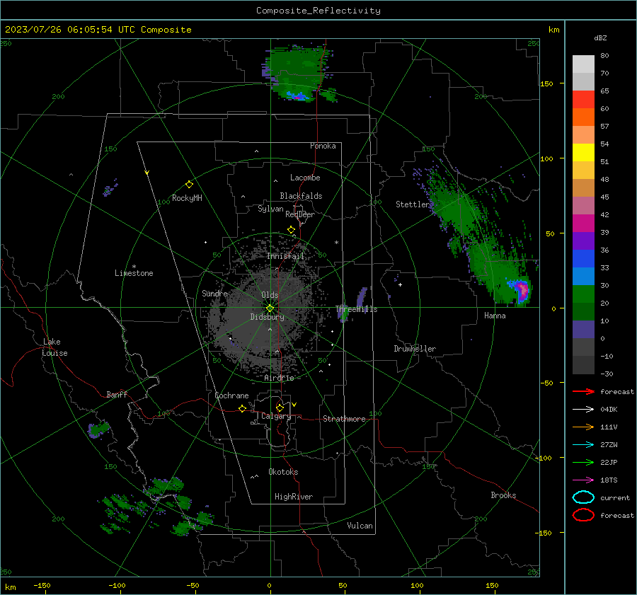Select the yellow diamond marker under Cochrane
Viewport: 637px width, 595px height.
(x=243, y=408)
